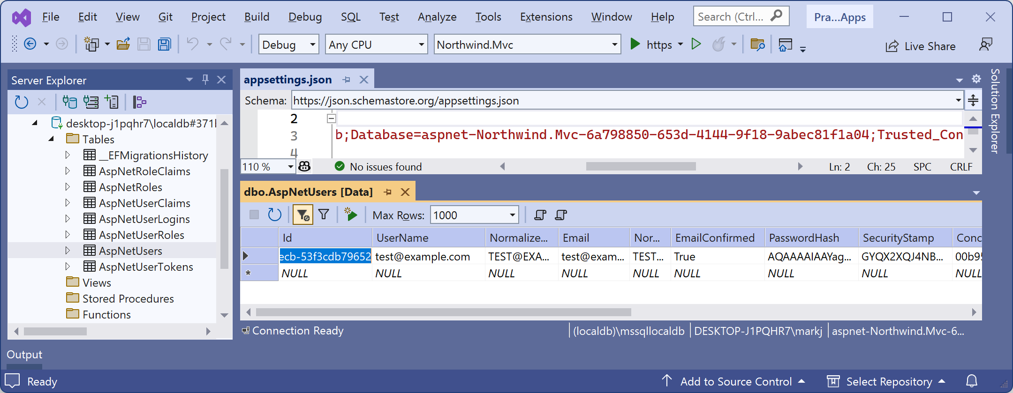The height and width of the screenshot is (393, 1013).
Task: Click the first script-to-file icon after Max Rows
Action: [x=540, y=215]
